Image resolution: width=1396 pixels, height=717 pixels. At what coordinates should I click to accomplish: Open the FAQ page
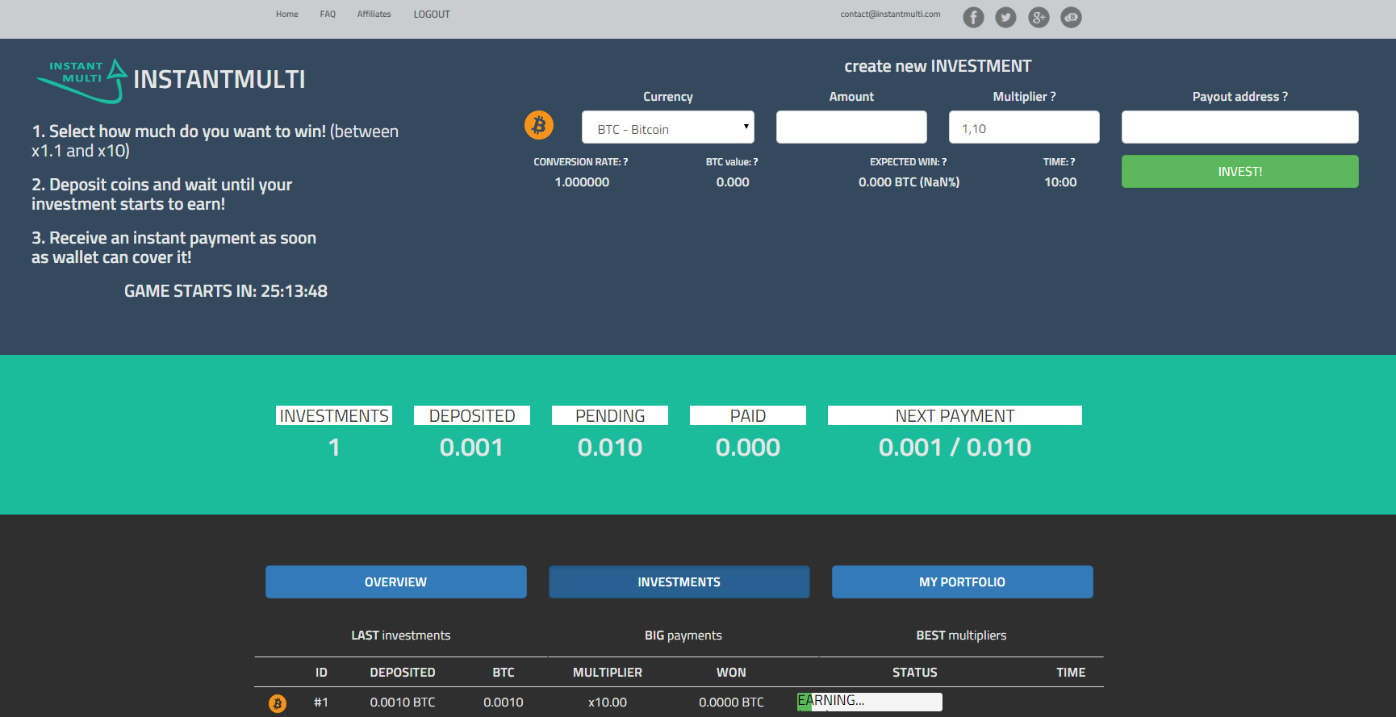coord(328,15)
